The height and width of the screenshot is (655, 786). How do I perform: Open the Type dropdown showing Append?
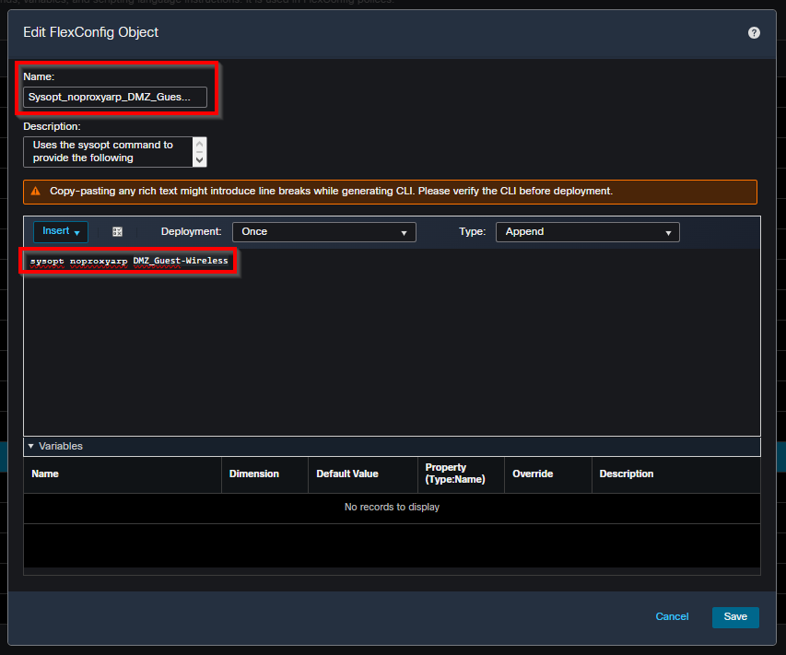[587, 231]
